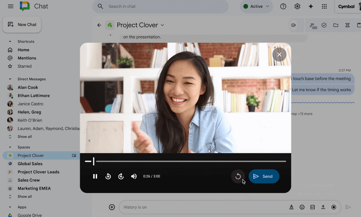Close the video preview overlay
The width and height of the screenshot is (361, 217).
point(279,55)
